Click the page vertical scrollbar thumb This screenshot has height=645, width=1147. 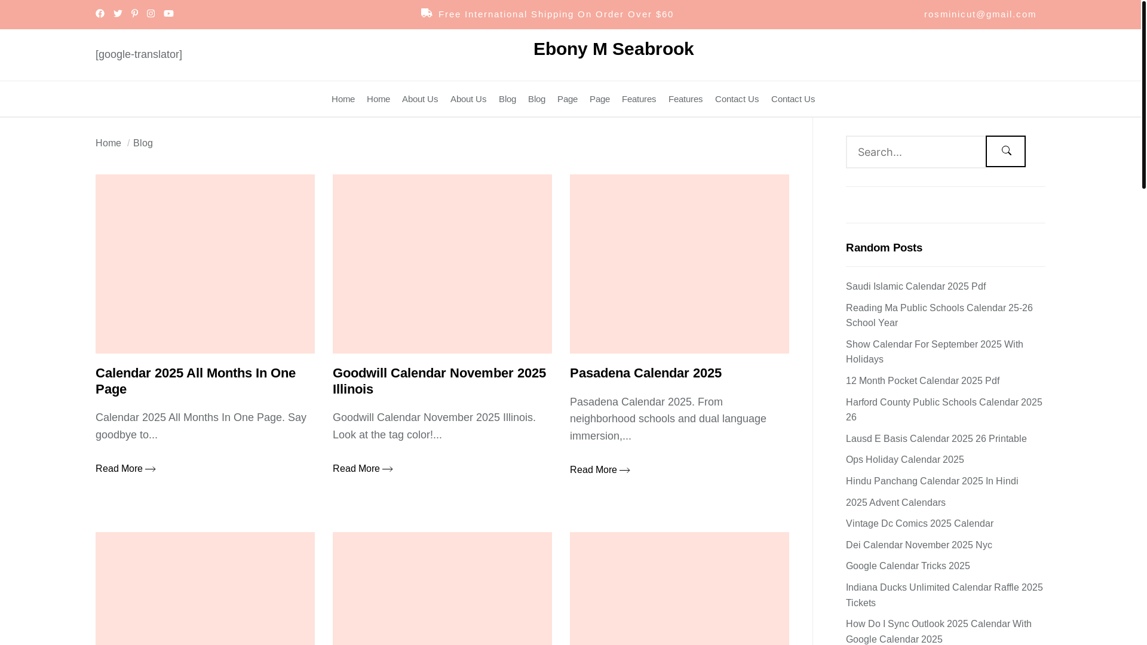(x=1143, y=94)
